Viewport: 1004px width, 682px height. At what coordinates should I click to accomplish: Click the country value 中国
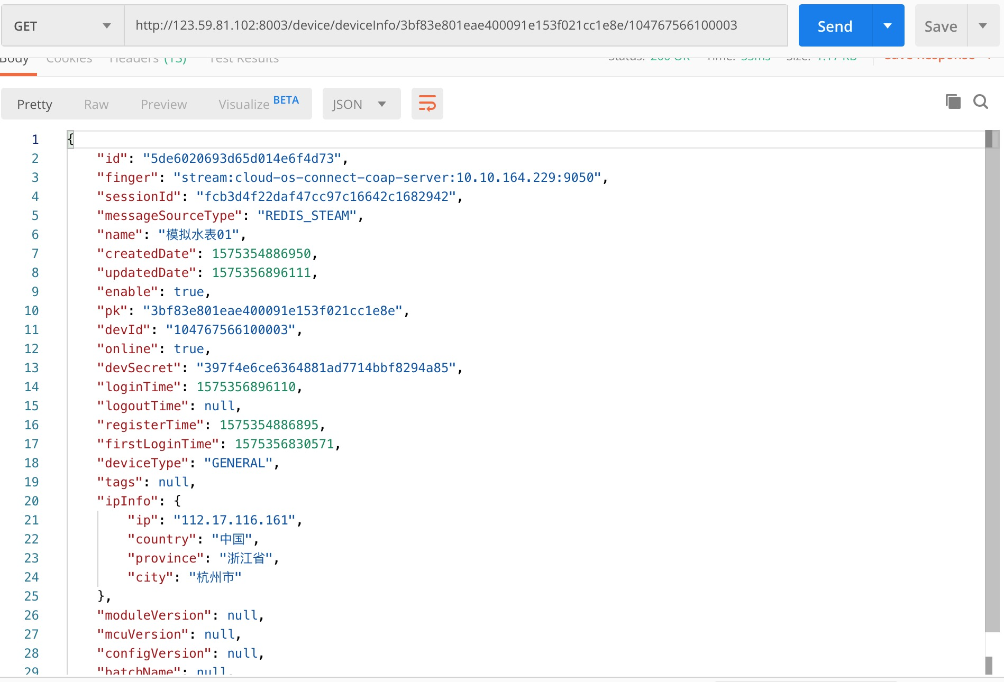(x=232, y=539)
